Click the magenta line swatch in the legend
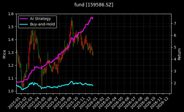The width and height of the screenshot is (184, 112). click(24, 19)
